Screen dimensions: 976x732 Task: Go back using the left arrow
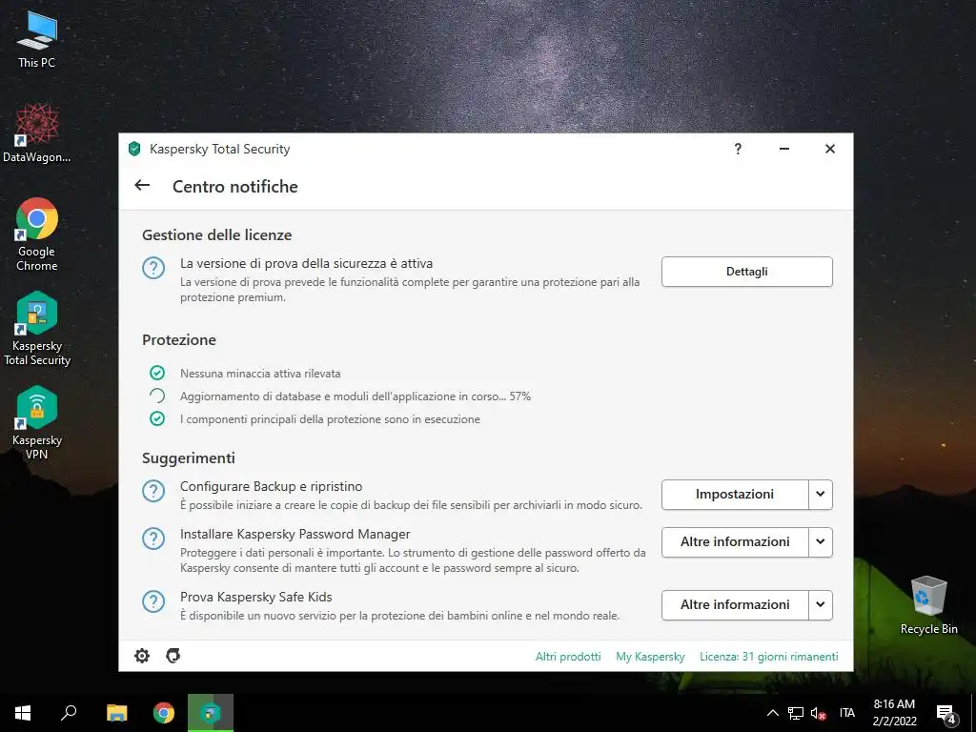142,185
